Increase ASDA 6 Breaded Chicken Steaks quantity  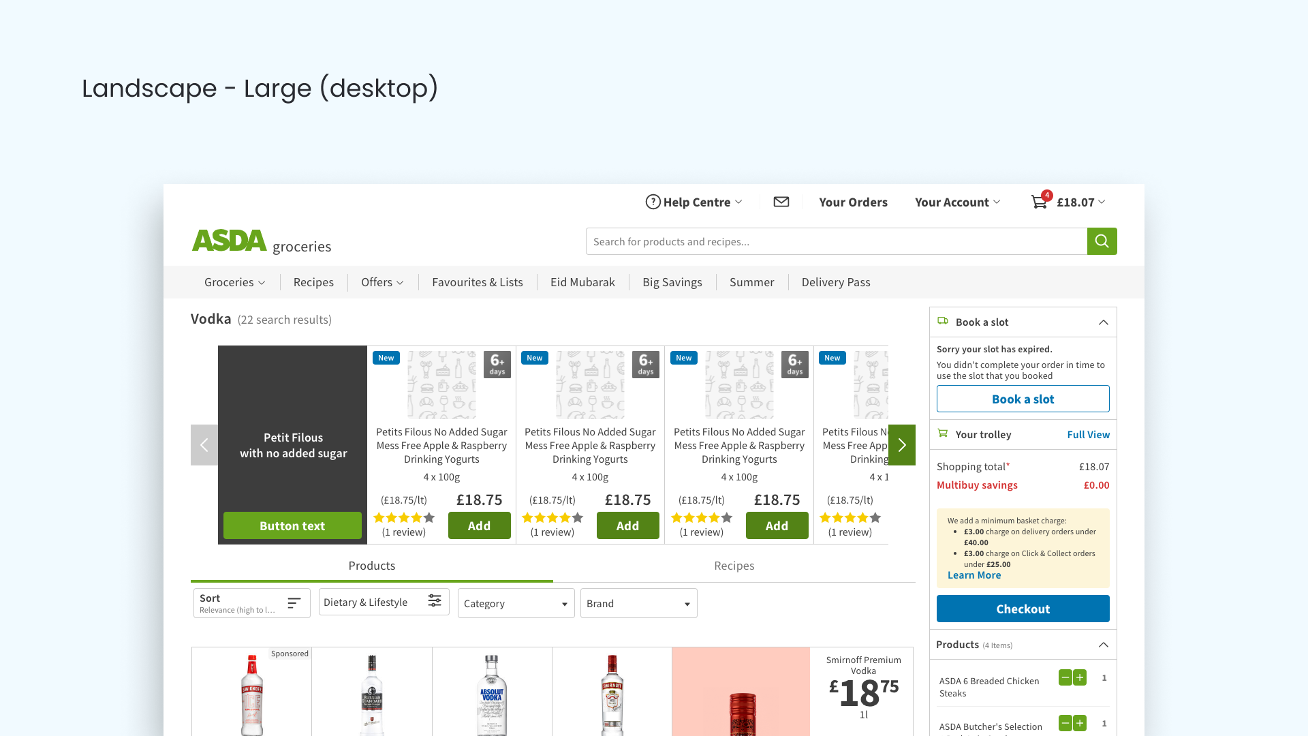[1080, 677]
